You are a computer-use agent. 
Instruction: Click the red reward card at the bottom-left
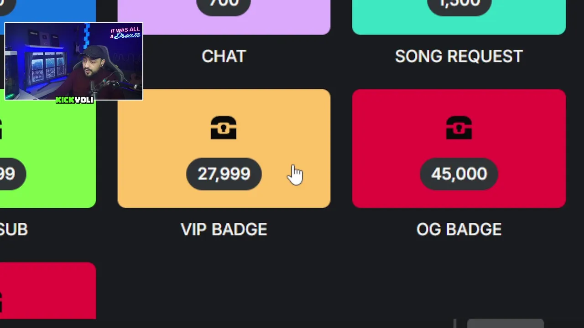click(x=48, y=291)
